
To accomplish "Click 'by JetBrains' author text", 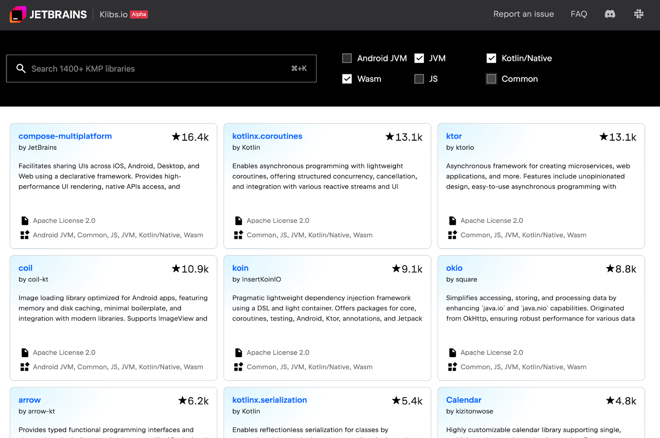I will coord(38,148).
